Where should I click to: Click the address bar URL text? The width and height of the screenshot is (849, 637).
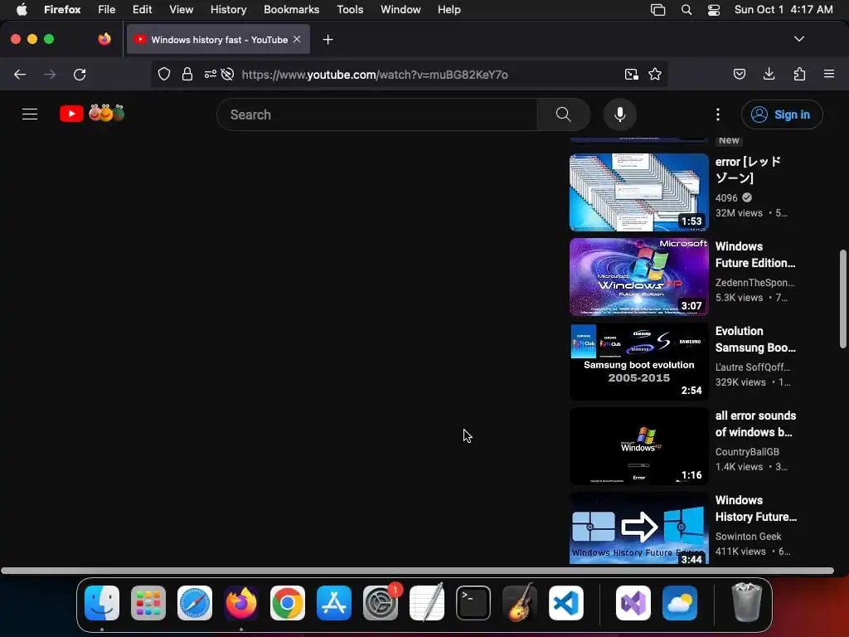pyautogui.click(x=375, y=75)
